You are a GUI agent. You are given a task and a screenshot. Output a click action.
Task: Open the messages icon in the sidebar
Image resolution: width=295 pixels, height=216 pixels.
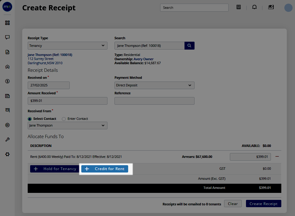pyautogui.click(x=7, y=37)
